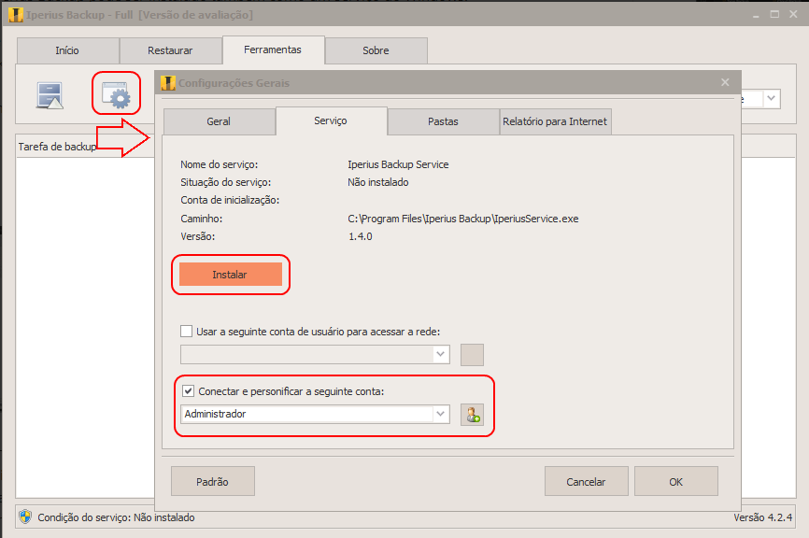Click the Situação do serviço label
The image size is (809, 538).
225,182
